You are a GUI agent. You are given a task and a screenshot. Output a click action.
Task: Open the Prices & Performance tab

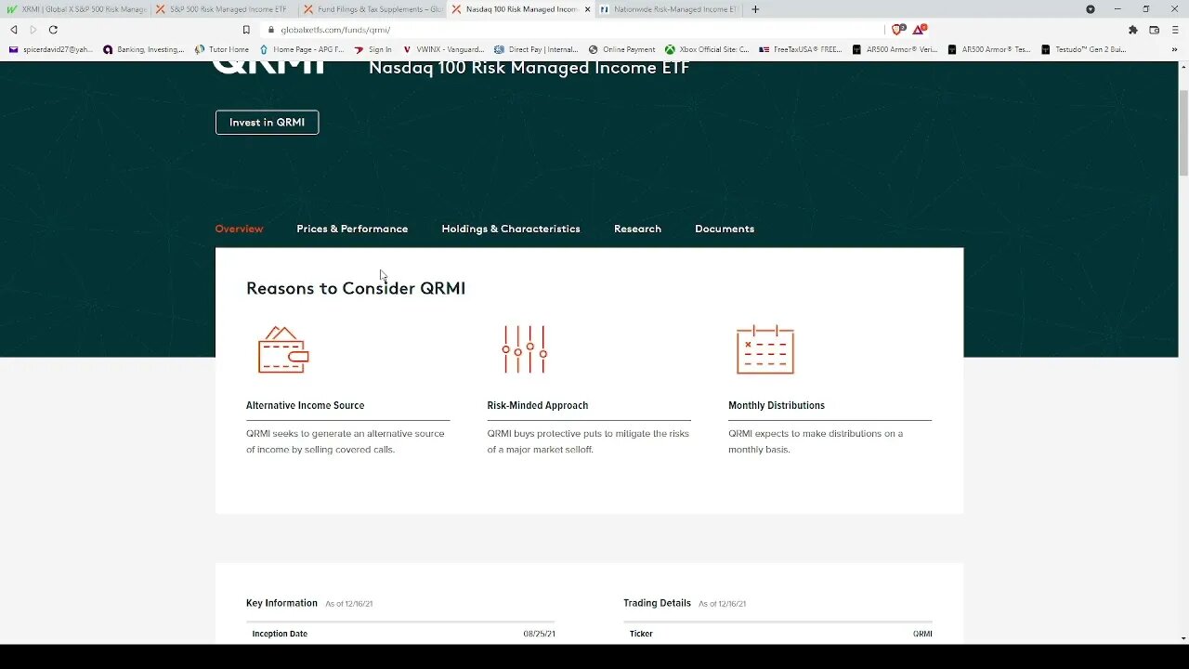click(x=352, y=229)
